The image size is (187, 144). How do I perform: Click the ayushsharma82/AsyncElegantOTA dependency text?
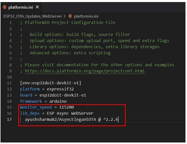click(x=60, y=119)
